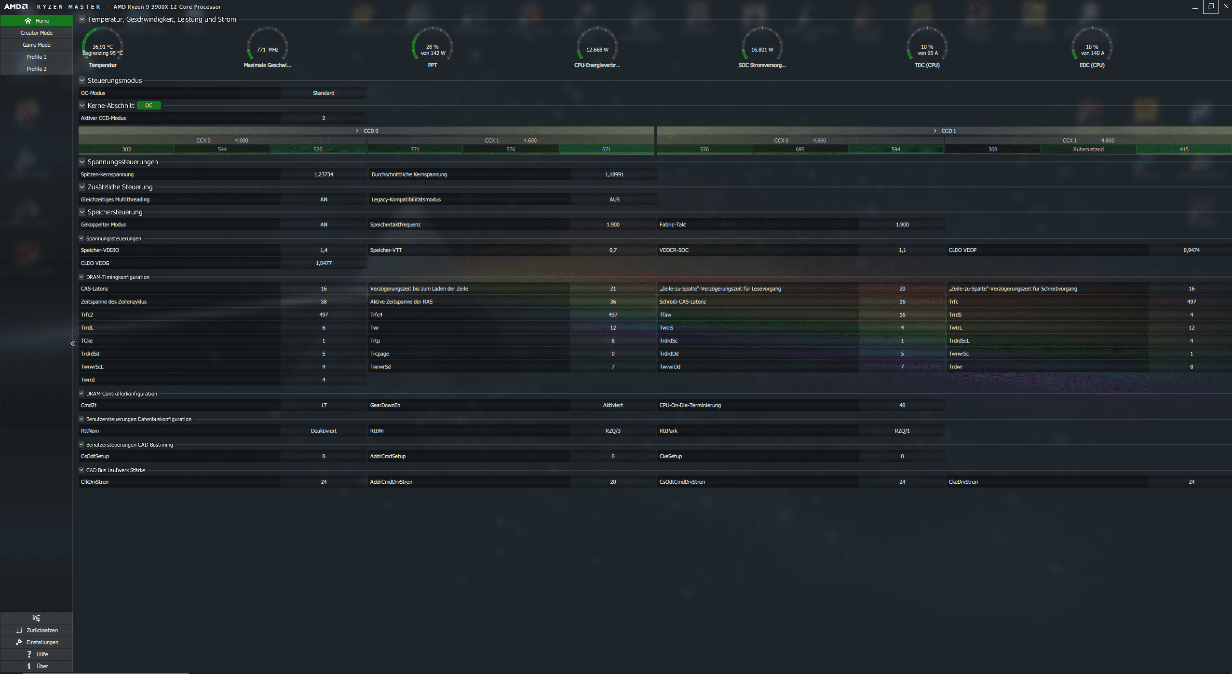Viewport: 1232px width, 674px height.
Task: Click the AMD logo in title bar
Action: click(16, 7)
